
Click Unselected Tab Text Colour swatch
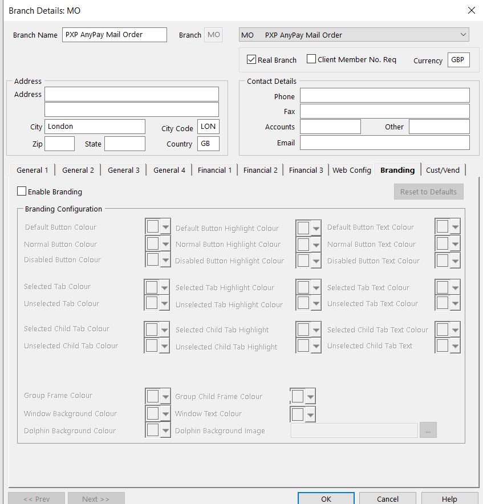point(443,303)
